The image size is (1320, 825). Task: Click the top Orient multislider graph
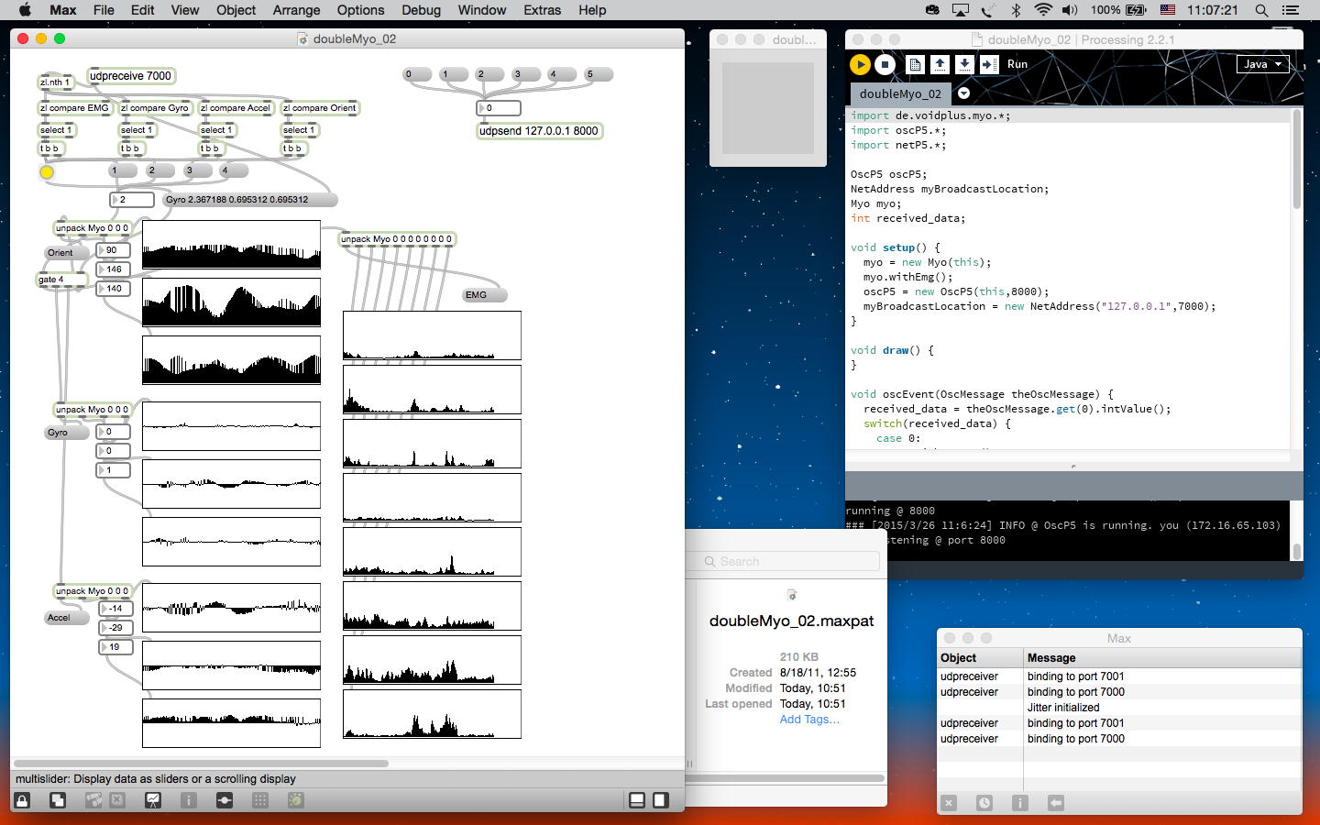pyautogui.click(x=231, y=245)
